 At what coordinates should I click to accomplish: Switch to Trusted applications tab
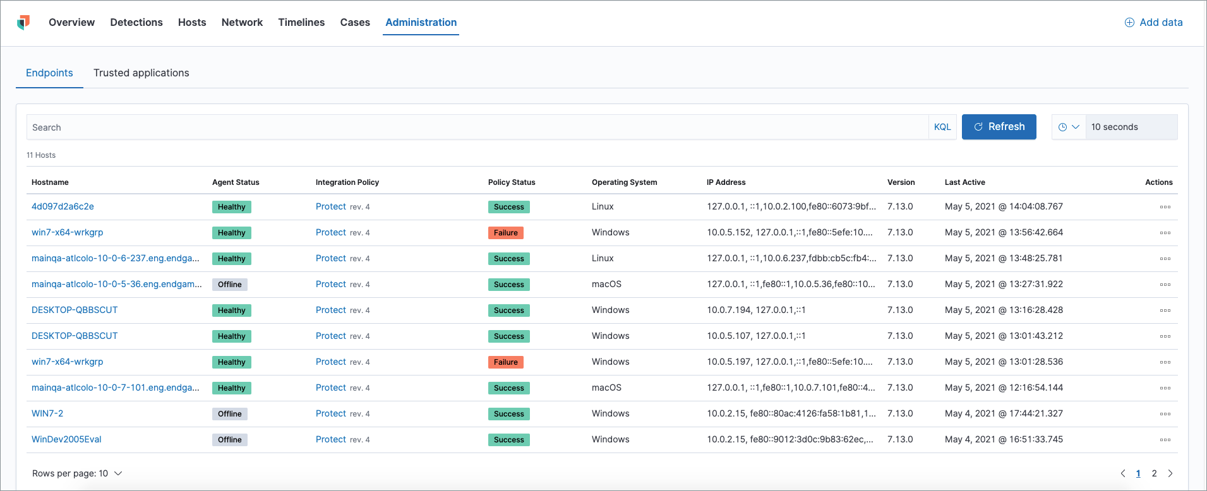(141, 73)
